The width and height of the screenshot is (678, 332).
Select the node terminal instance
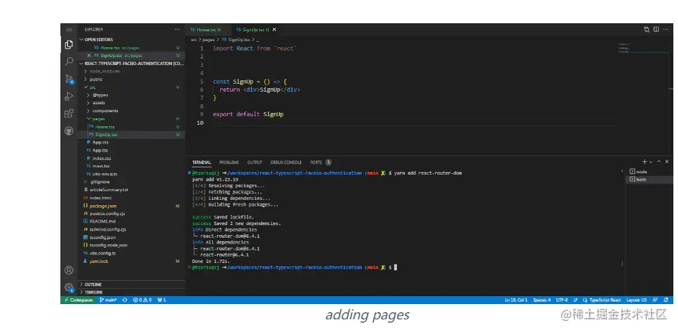[x=647, y=171]
